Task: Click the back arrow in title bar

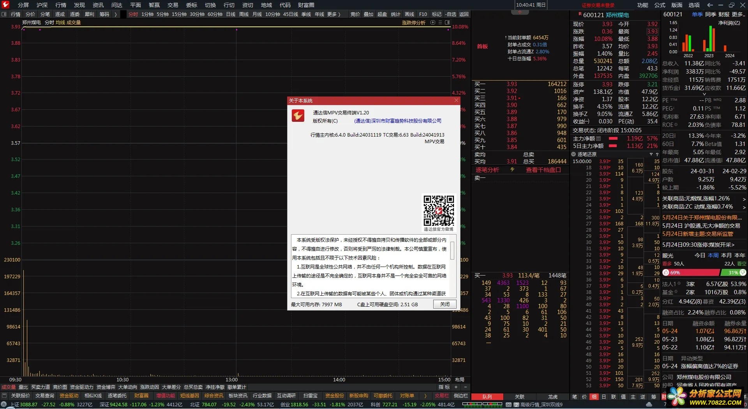Action: pos(710,5)
